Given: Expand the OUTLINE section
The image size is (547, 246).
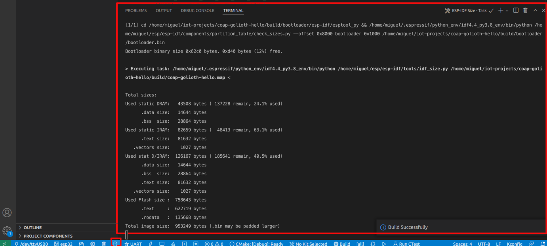Looking at the screenshot, I should tap(30, 227).
